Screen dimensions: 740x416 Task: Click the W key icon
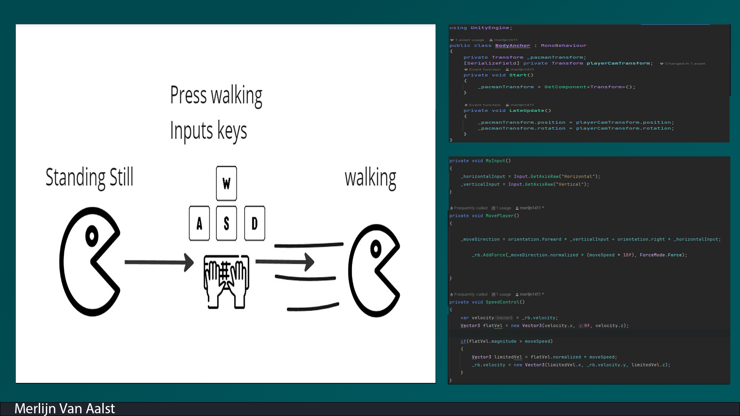click(226, 183)
